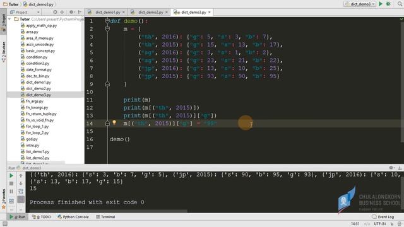
Task: Close the dict_demo1.py tab
Action: pos(124,12)
